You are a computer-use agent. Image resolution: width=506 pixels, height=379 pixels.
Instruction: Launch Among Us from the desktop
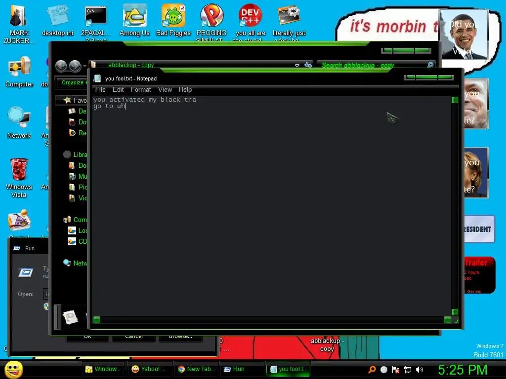[134, 20]
